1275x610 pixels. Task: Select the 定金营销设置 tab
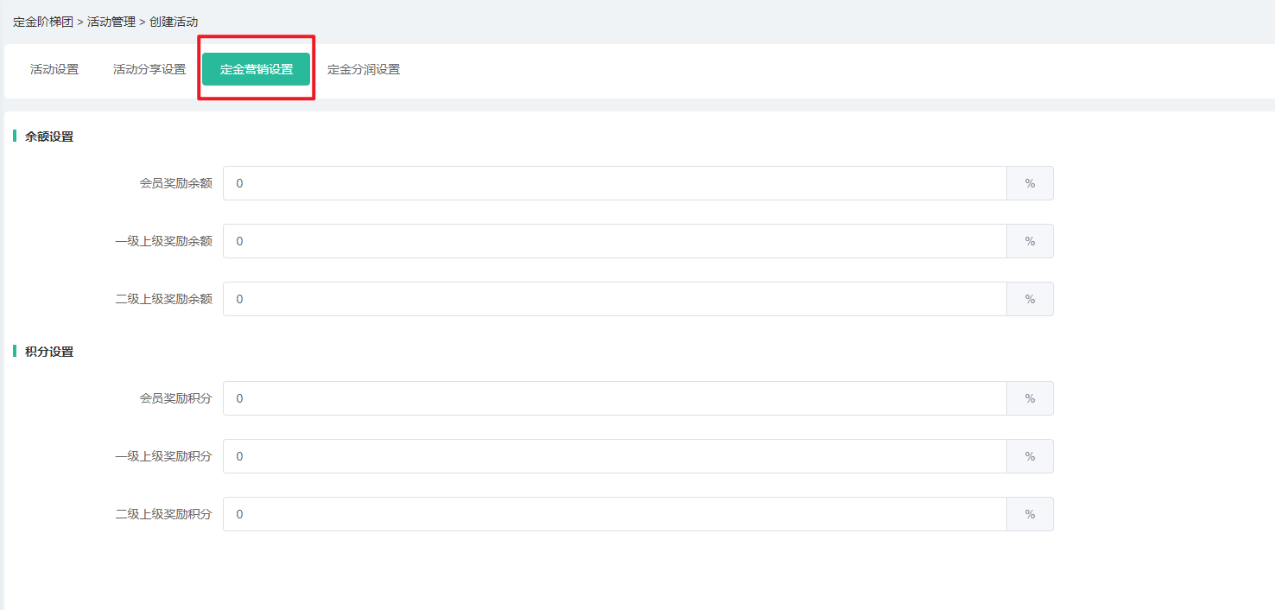point(256,69)
